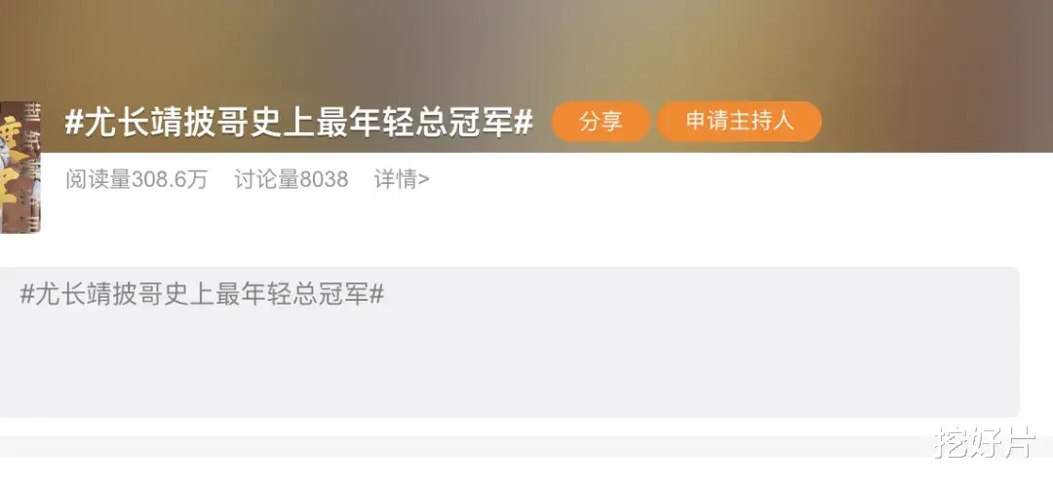Expand details via the > chevron
The height and width of the screenshot is (482, 1053).
(424, 180)
